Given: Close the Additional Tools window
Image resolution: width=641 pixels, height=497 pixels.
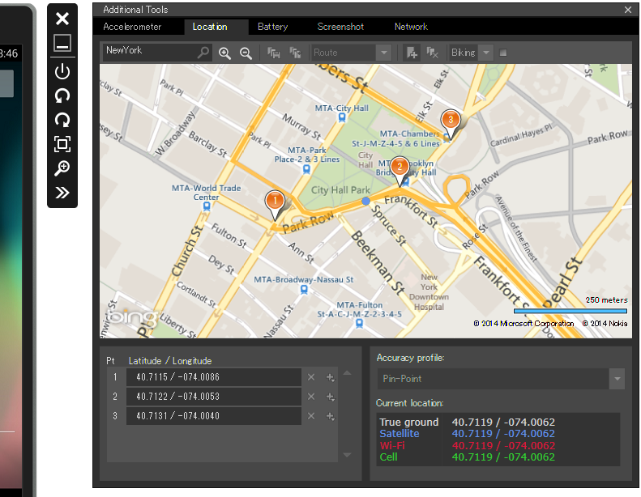Looking at the screenshot, I should [x=628, y=10].
